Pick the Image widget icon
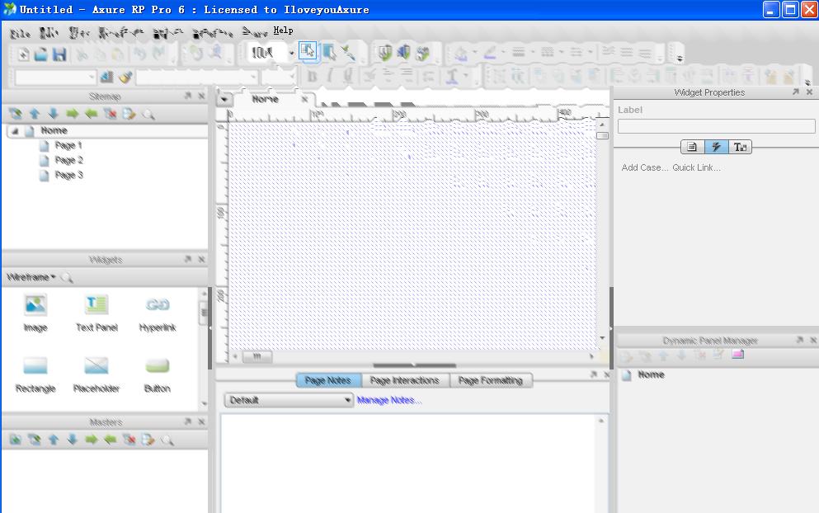This screenshot has height=513, width=819. (35, 305)
